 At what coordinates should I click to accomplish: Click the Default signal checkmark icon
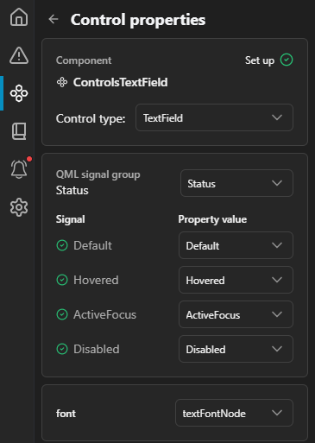coord(62,245)
